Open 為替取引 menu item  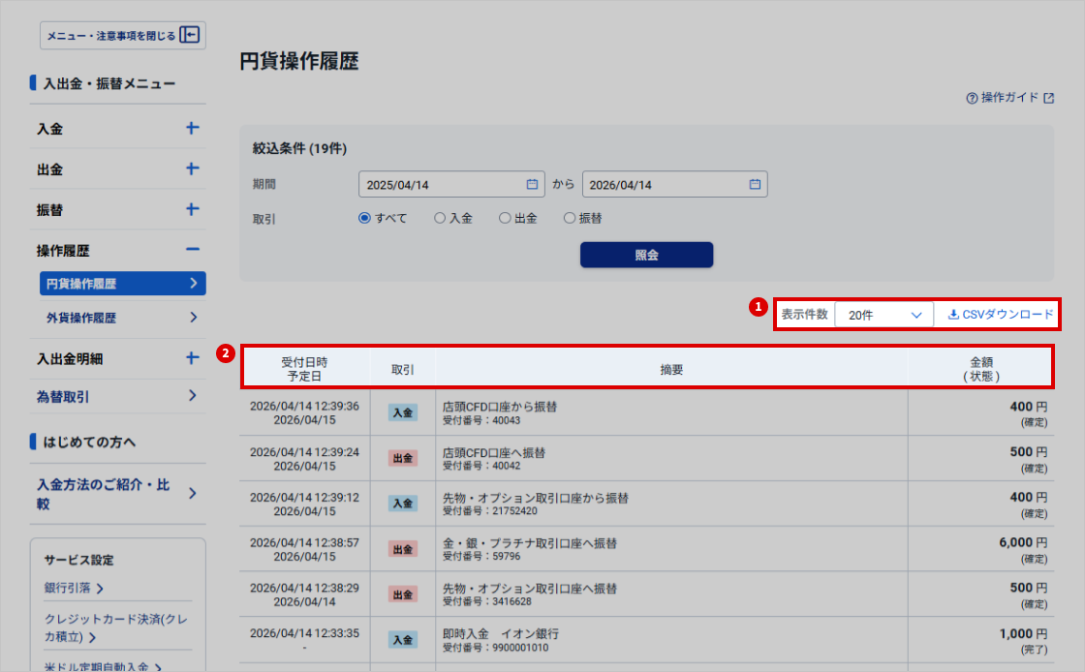pyautogui.click(x=118, y=395)
